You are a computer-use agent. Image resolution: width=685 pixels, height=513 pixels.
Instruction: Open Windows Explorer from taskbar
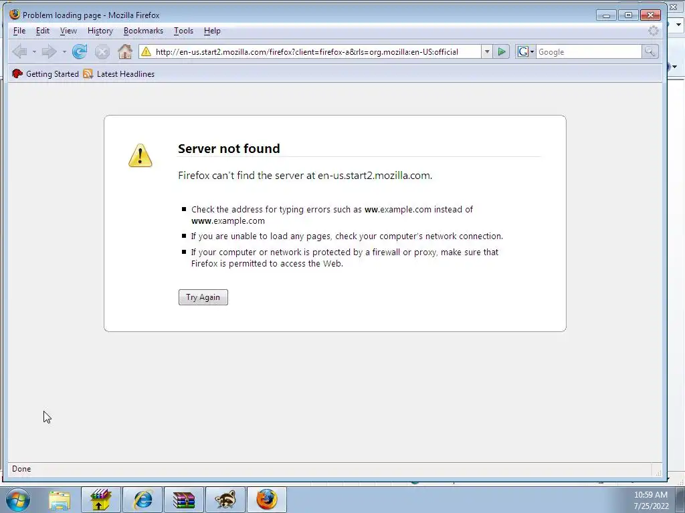60,500
